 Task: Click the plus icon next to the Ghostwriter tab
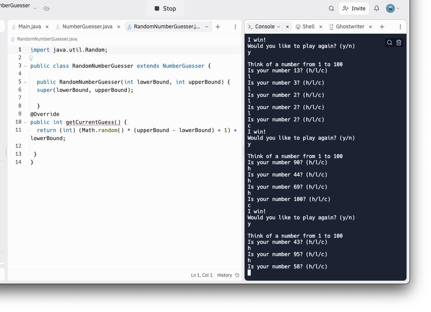point(382,26)
